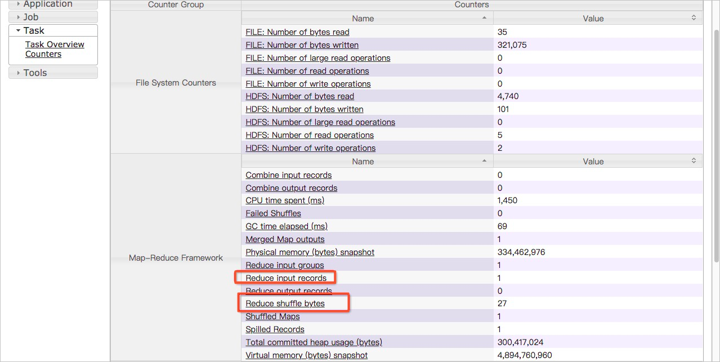Expand the Tools sidebar section
Screen dimensions: 720x362
point(53,73)
